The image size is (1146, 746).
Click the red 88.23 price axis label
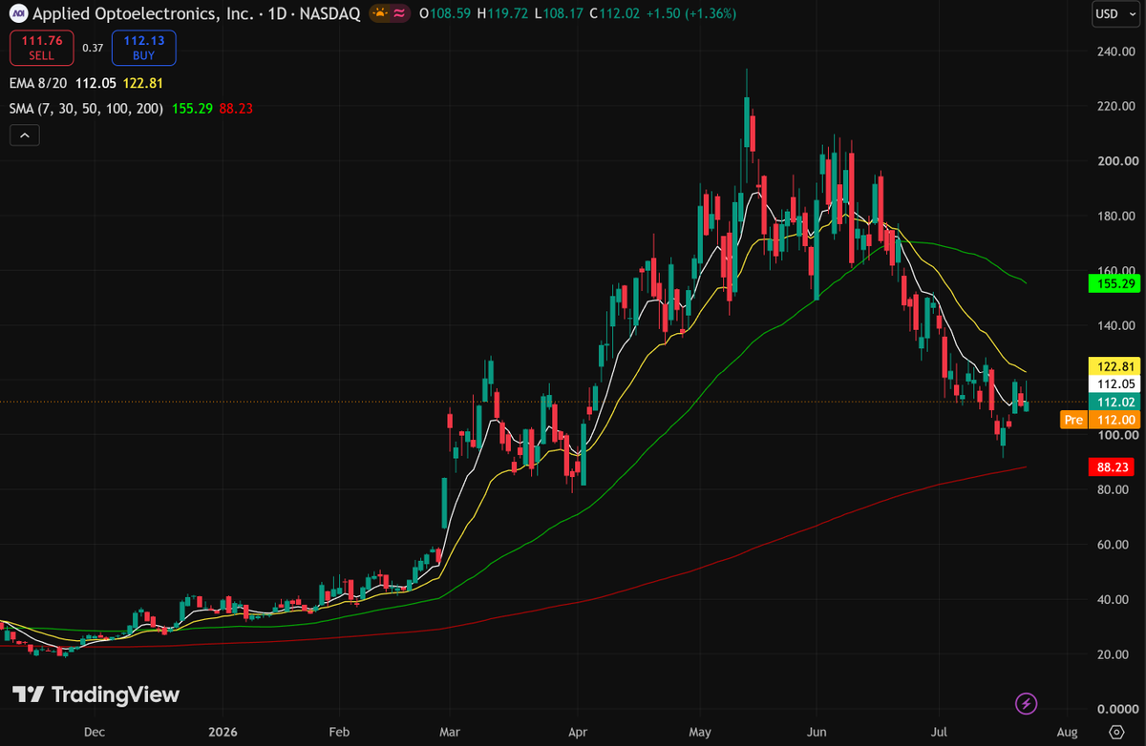1113,467
